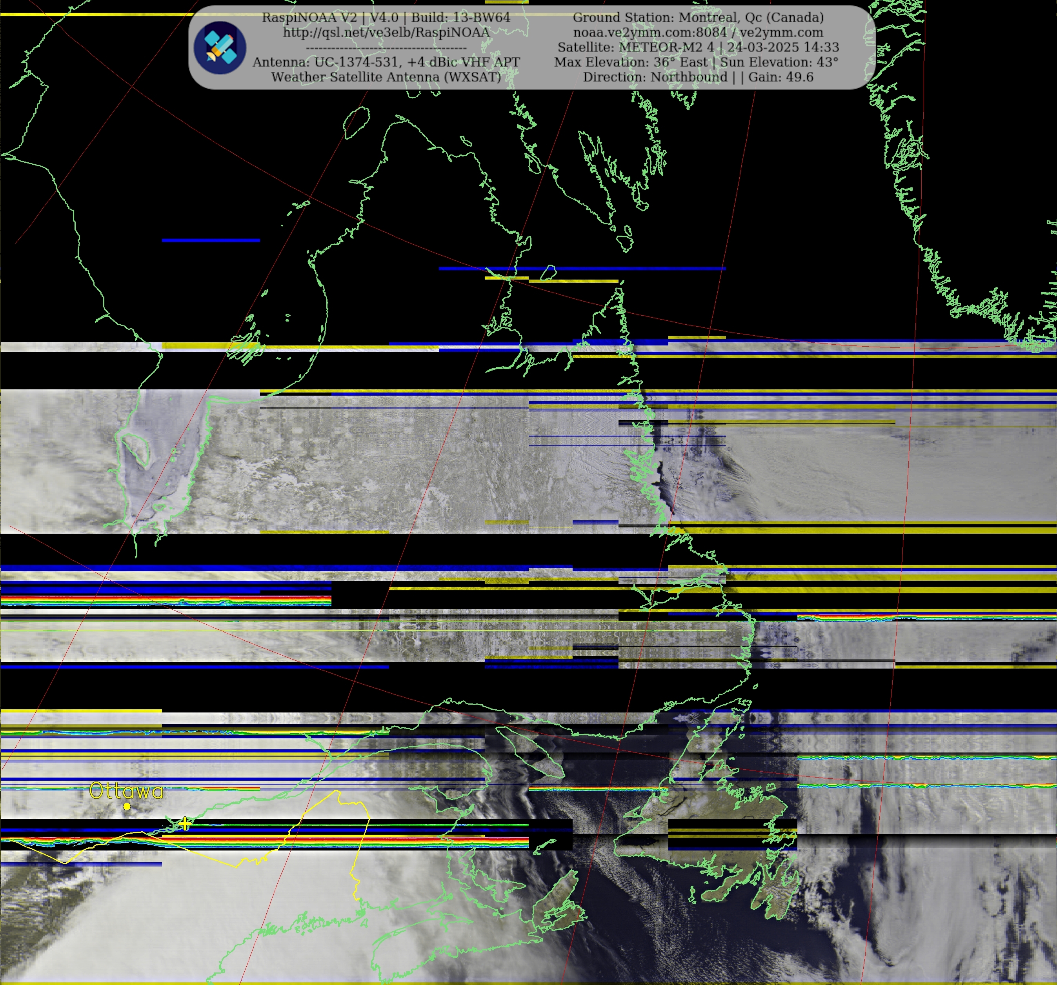
Task: Click the Weather Satellite Antenna (WXSAT) text
Action: (x=386, y=77)
